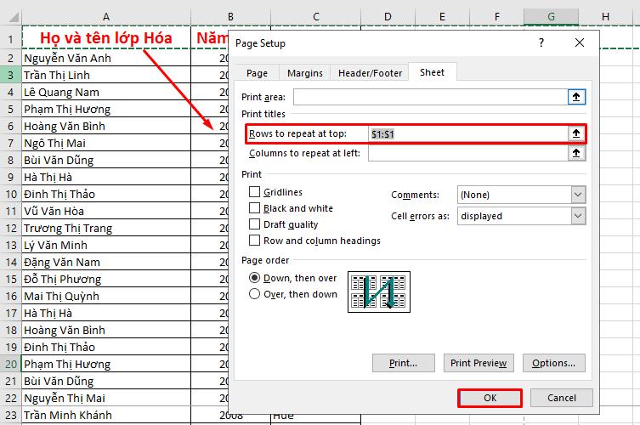This screenshot has height=425, width=640.
Task: Select the whole sheet via corner triangle
Action: tap(12, 17)
